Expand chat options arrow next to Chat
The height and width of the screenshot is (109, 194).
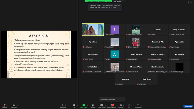78,105
